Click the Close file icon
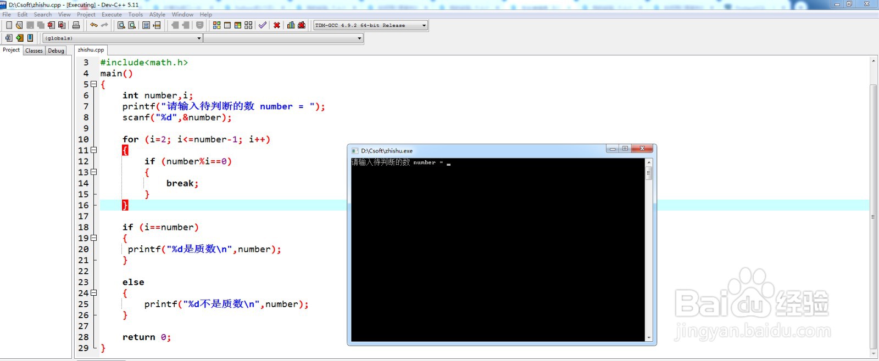 (x=51, y=25)
